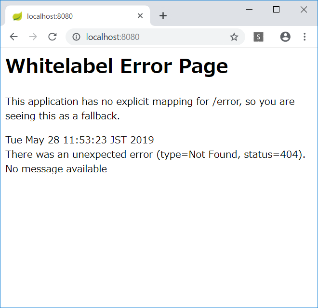Click the Back navigation arrow

pyautogui.click(x=13, y=37)
